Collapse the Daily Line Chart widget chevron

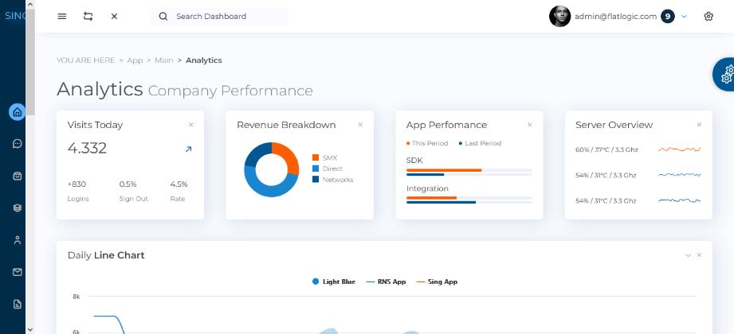(x=688, y=255)
